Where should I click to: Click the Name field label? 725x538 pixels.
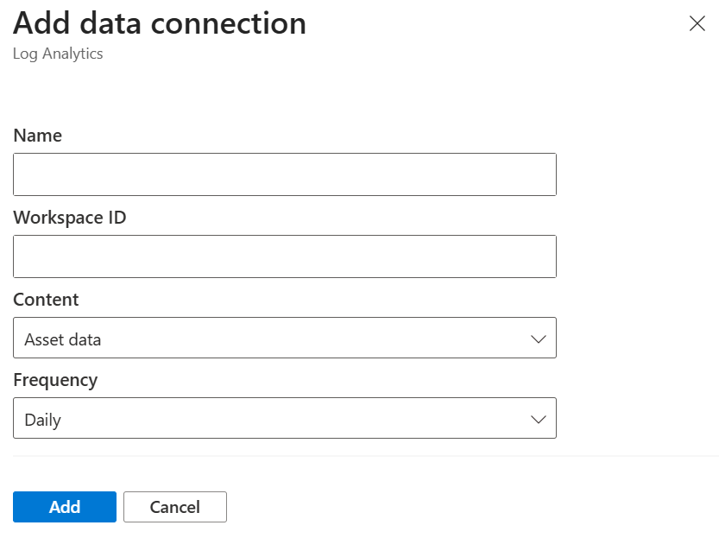[37, 136]
